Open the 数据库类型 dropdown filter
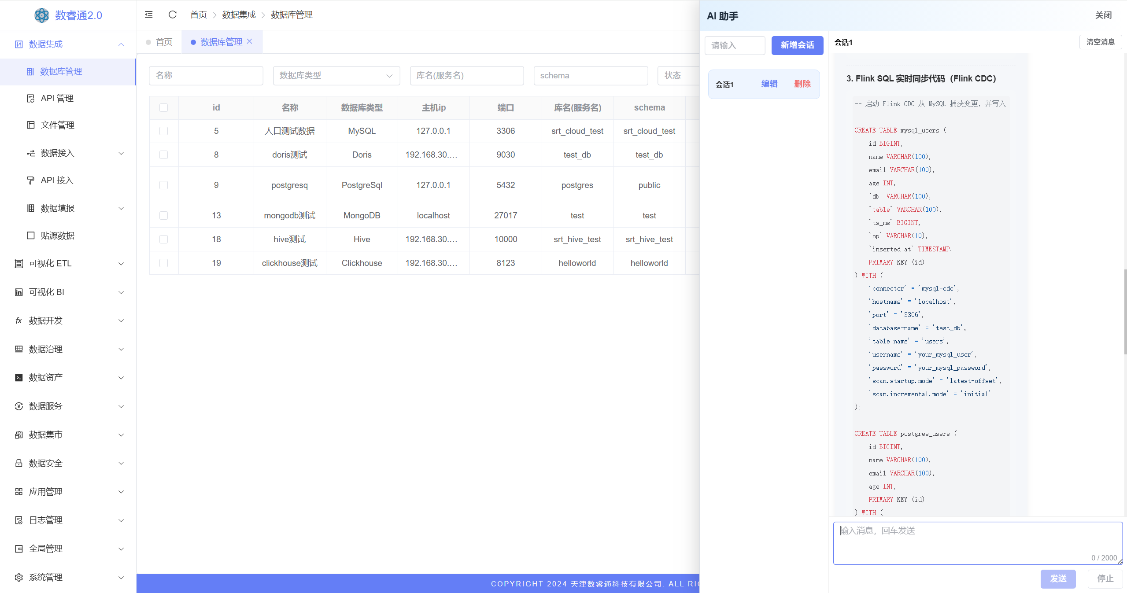Image resolution: width=1127 pixels, height=593 pixels. click(336, 76)
